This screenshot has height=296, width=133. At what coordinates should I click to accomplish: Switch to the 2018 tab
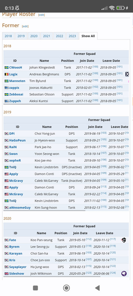point(8,36)
